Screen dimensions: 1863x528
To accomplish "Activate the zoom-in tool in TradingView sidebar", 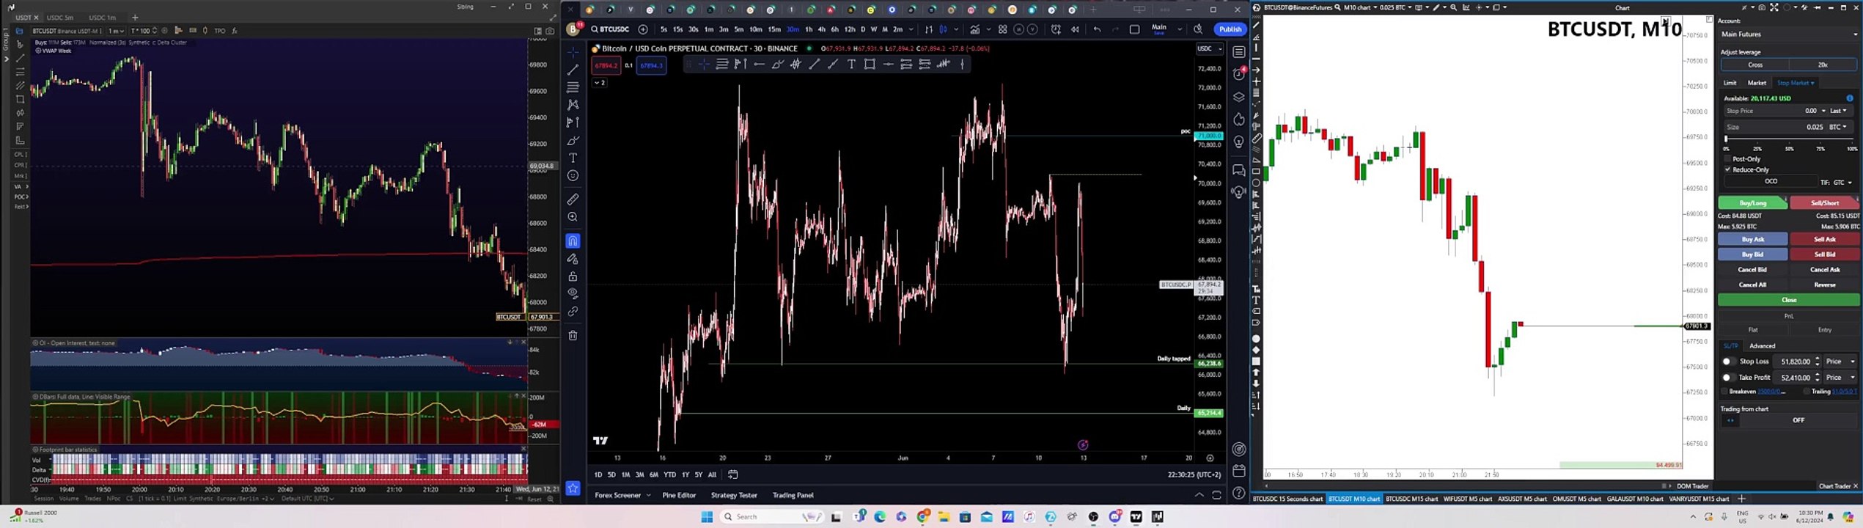I will coord(573,217).
